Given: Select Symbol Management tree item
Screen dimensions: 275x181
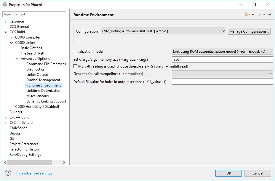Looking at the screenshot, I should [43, 80].
